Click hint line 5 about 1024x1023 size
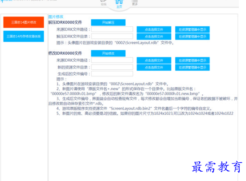246x181 pixels. coord(145,114)
